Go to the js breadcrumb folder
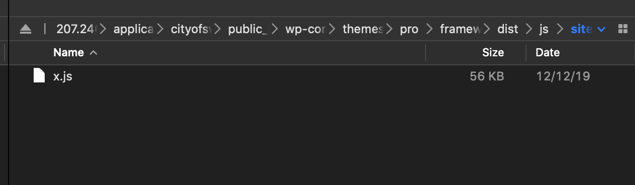The width and height of the screenshot is (635, 185). [x=544, y=29]
